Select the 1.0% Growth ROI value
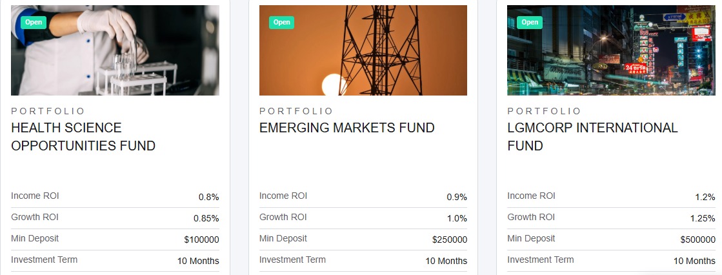Viewport: 722px width, 275px height. (x=457, y=218)
